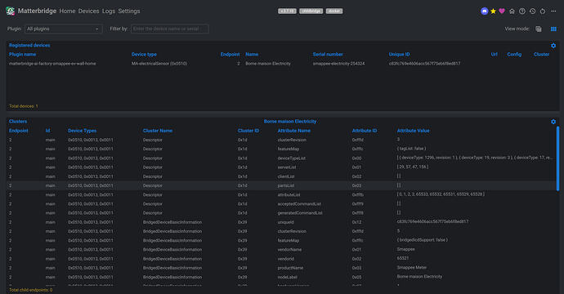Click the restart power icon
Image resolution: width=564 pixels, height=294 pixels.
(543, 11)
